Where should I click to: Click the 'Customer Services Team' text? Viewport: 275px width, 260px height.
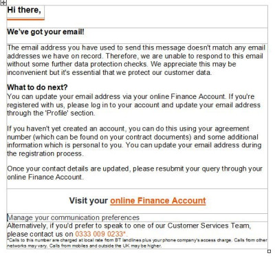click(208, 226)
